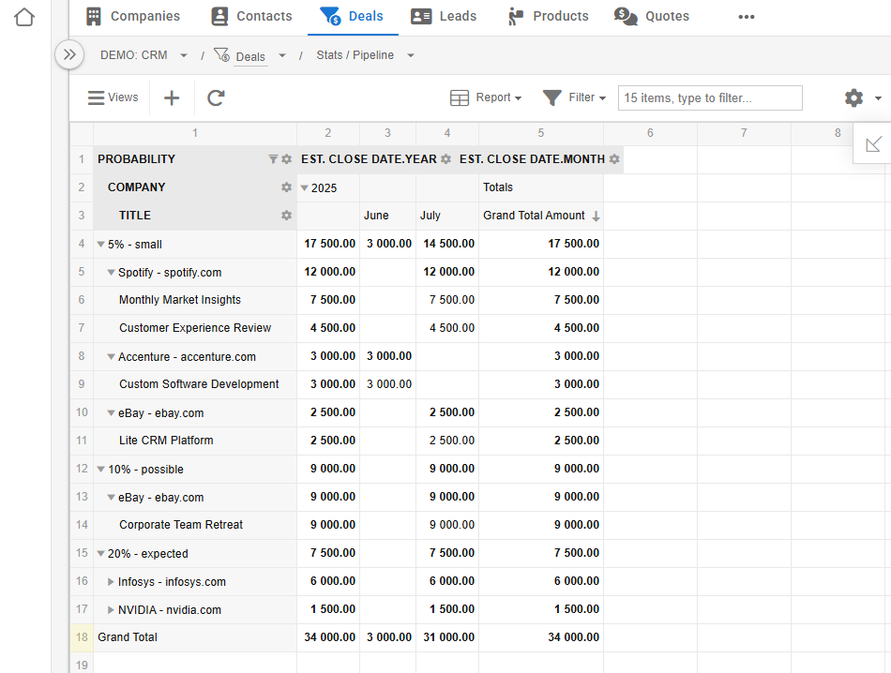Open EST. CLOSE DATE.MONTH settings gear
This screenshot has width=891, height=673.
(x=614, y=159)
